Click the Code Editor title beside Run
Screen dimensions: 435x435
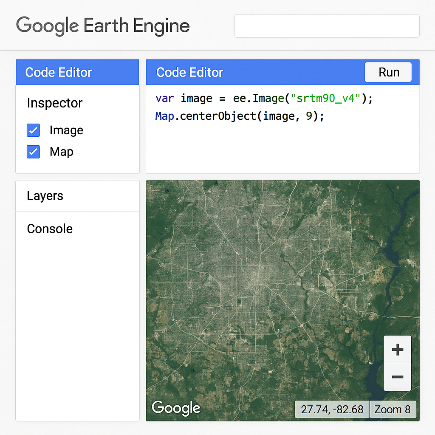[189, 72]
